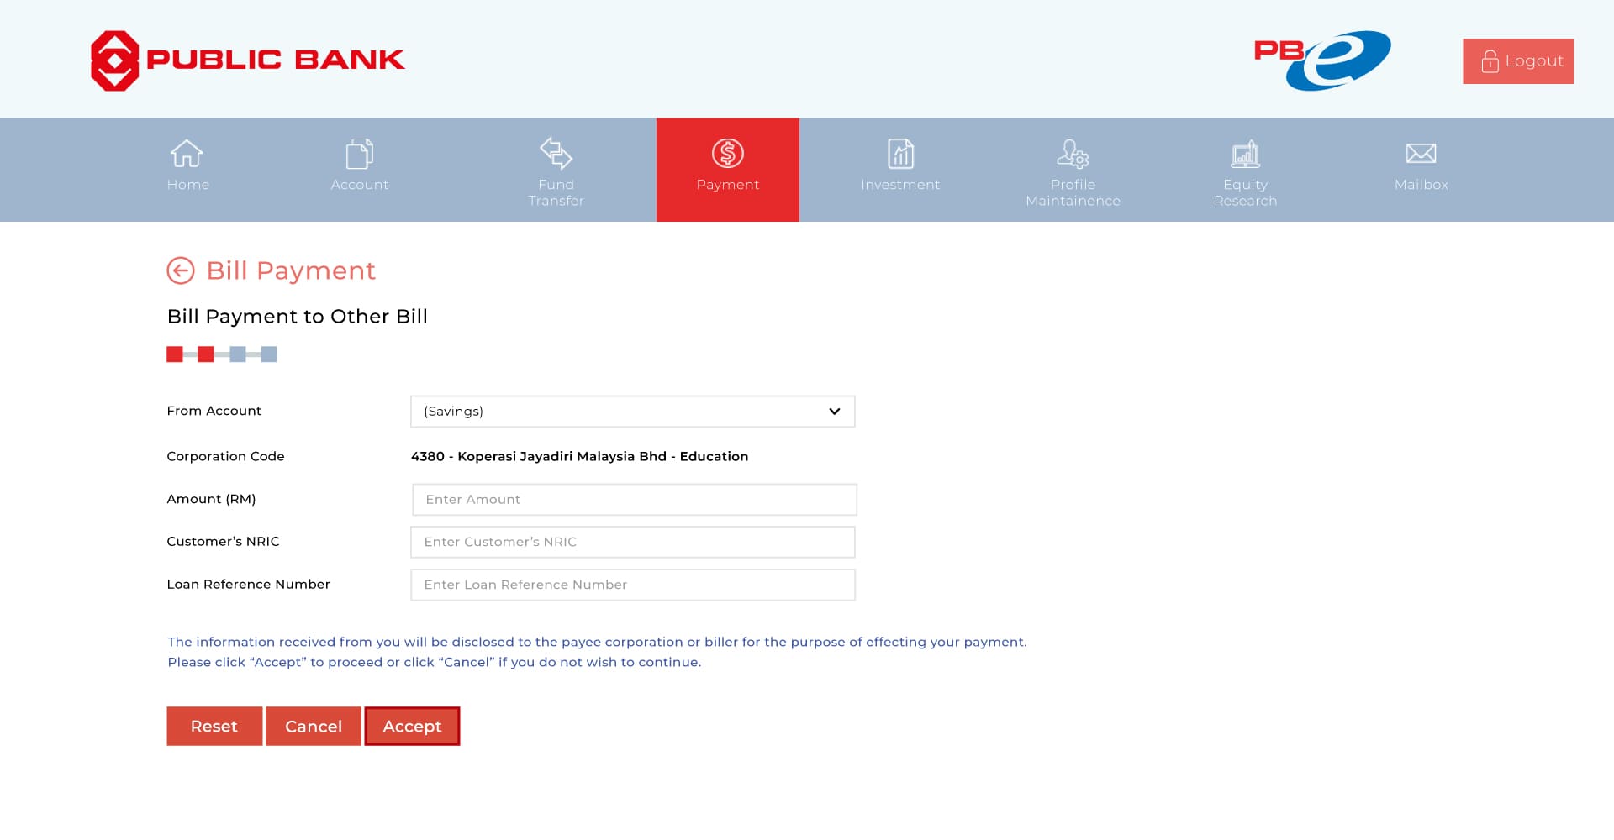Click the Fund Transfer arrows icon
The width and height of the screenshot is (1614, 840).
[556, 153]
